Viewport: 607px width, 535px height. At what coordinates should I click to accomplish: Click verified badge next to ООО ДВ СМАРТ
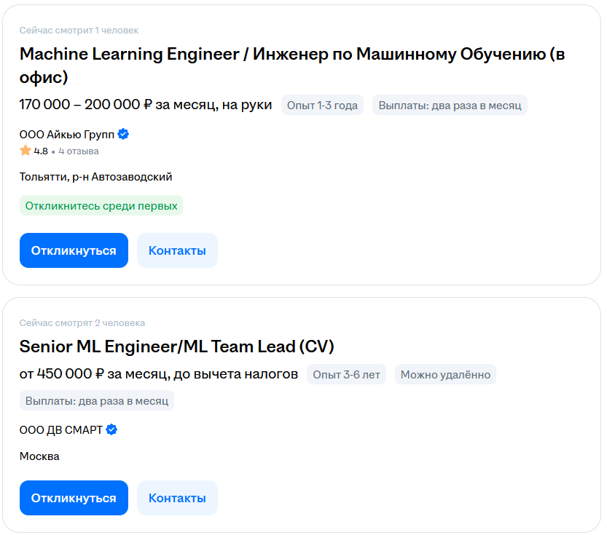point(111,430)
